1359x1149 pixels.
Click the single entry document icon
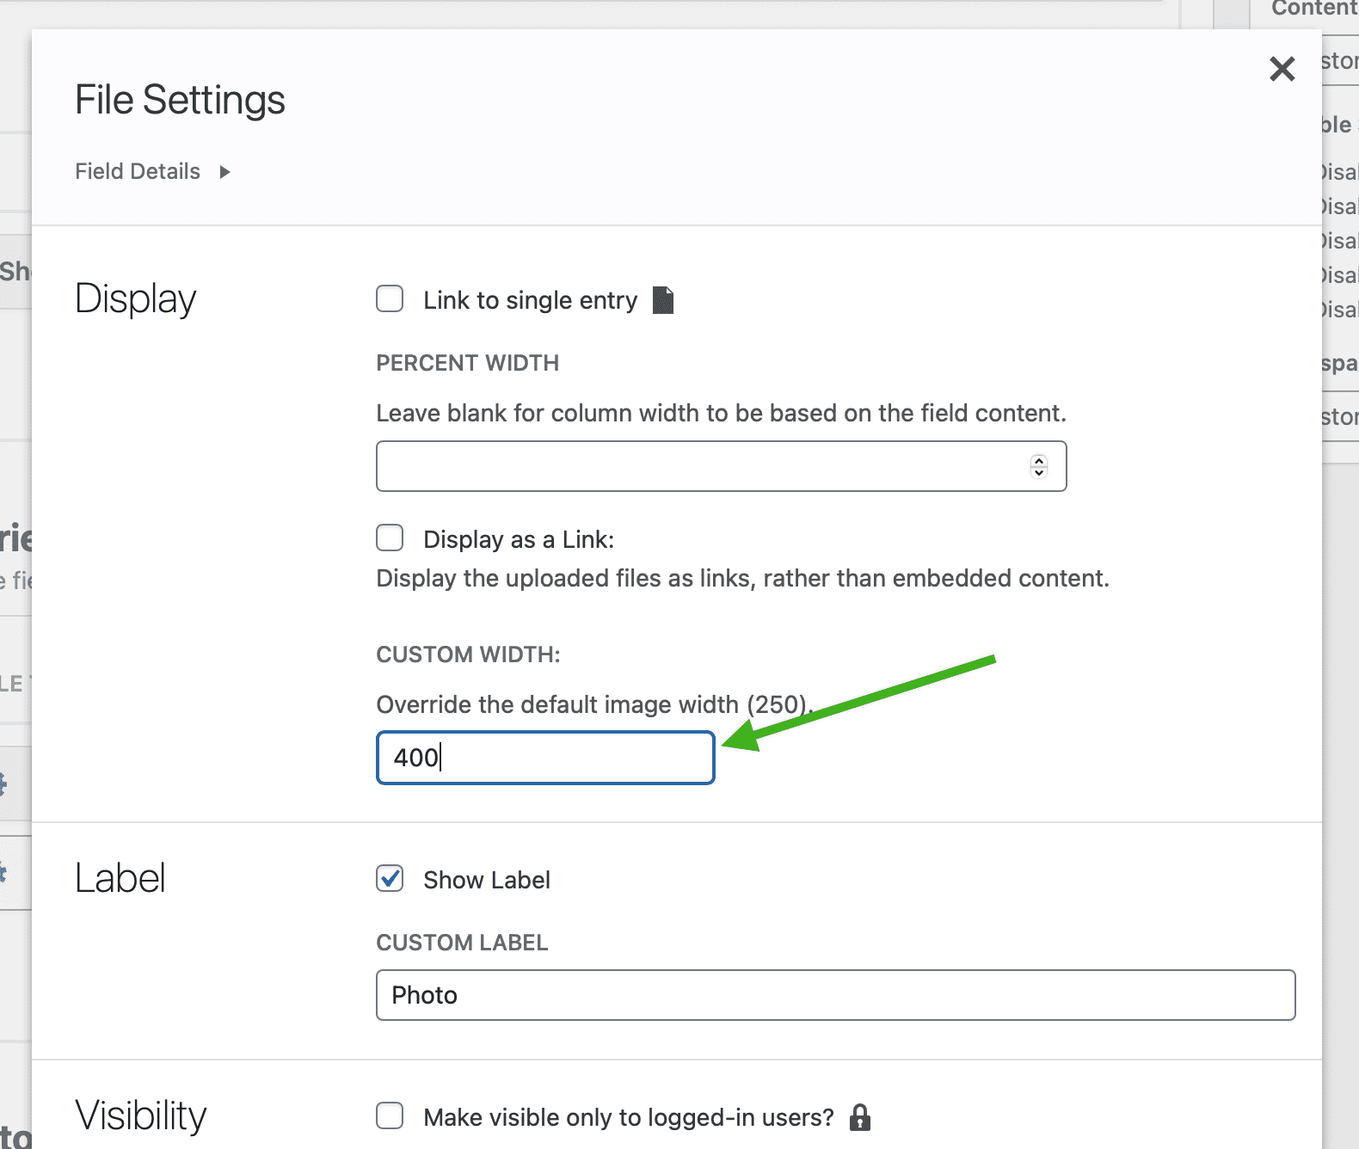tap(663, 300)
